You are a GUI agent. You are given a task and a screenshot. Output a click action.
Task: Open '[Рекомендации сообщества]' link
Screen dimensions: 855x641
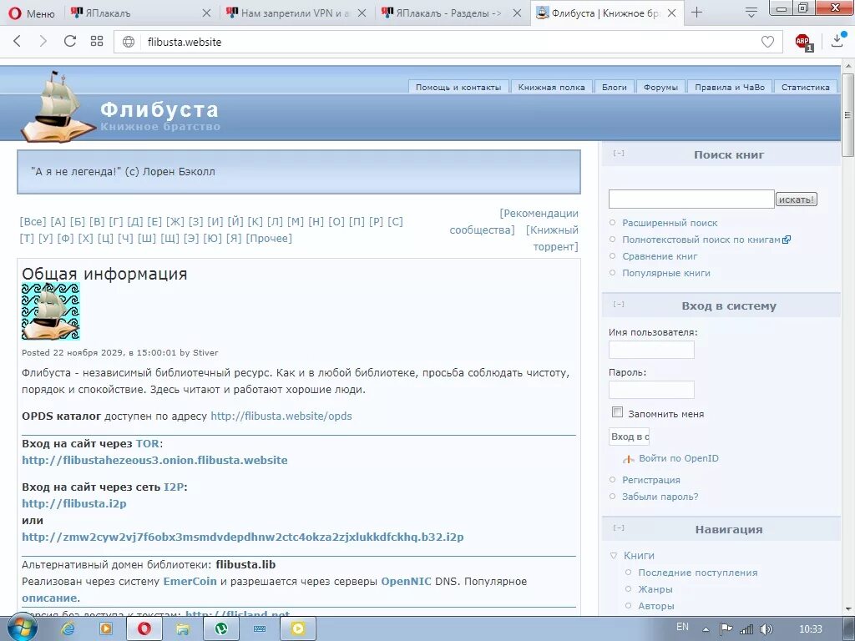coord(514,221)
